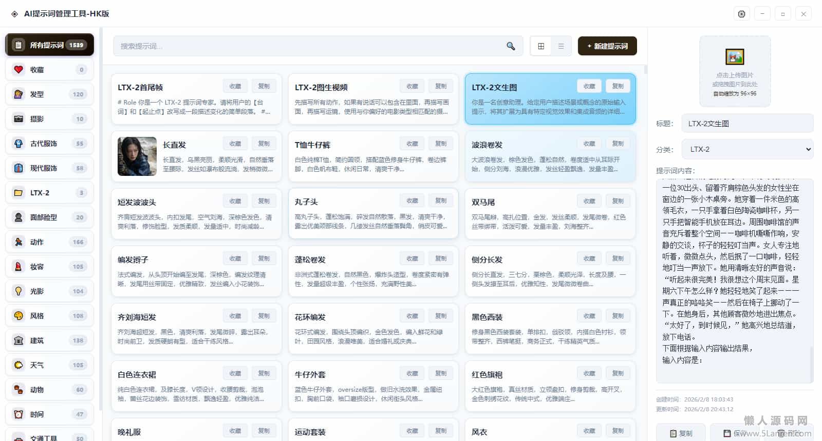Choose the LTX-2 folder category

(x=49, y=193)
